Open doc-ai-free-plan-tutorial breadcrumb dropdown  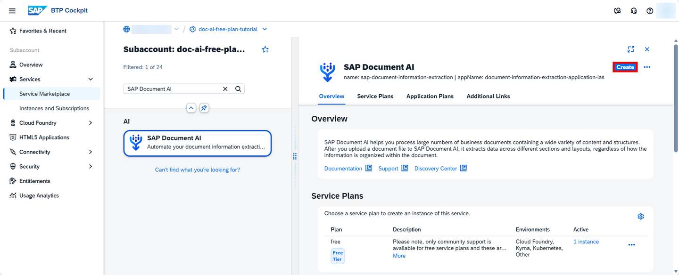coord(265,29)
